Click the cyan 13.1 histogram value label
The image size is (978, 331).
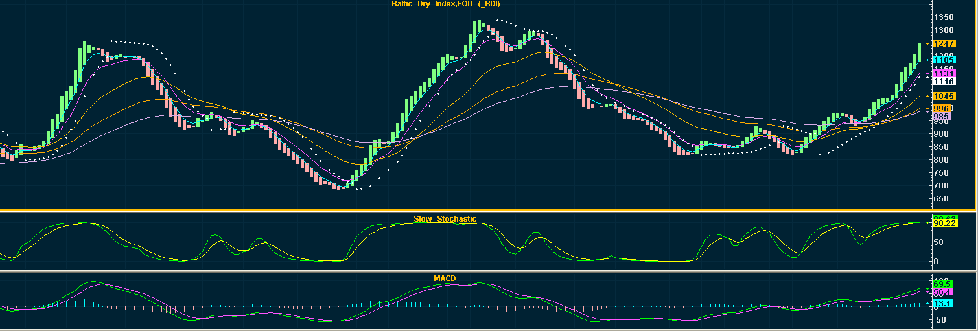tap(942, 303)
